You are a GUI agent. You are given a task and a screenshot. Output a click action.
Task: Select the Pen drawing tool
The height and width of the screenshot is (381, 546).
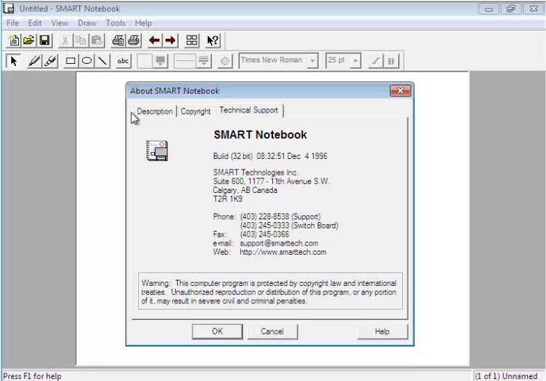coord(34,61)
